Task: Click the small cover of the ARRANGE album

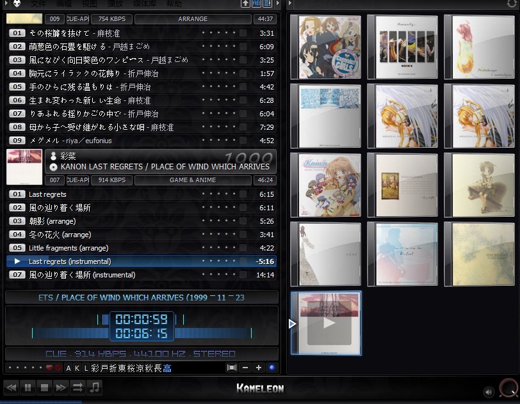Action: tap(24, 19)
